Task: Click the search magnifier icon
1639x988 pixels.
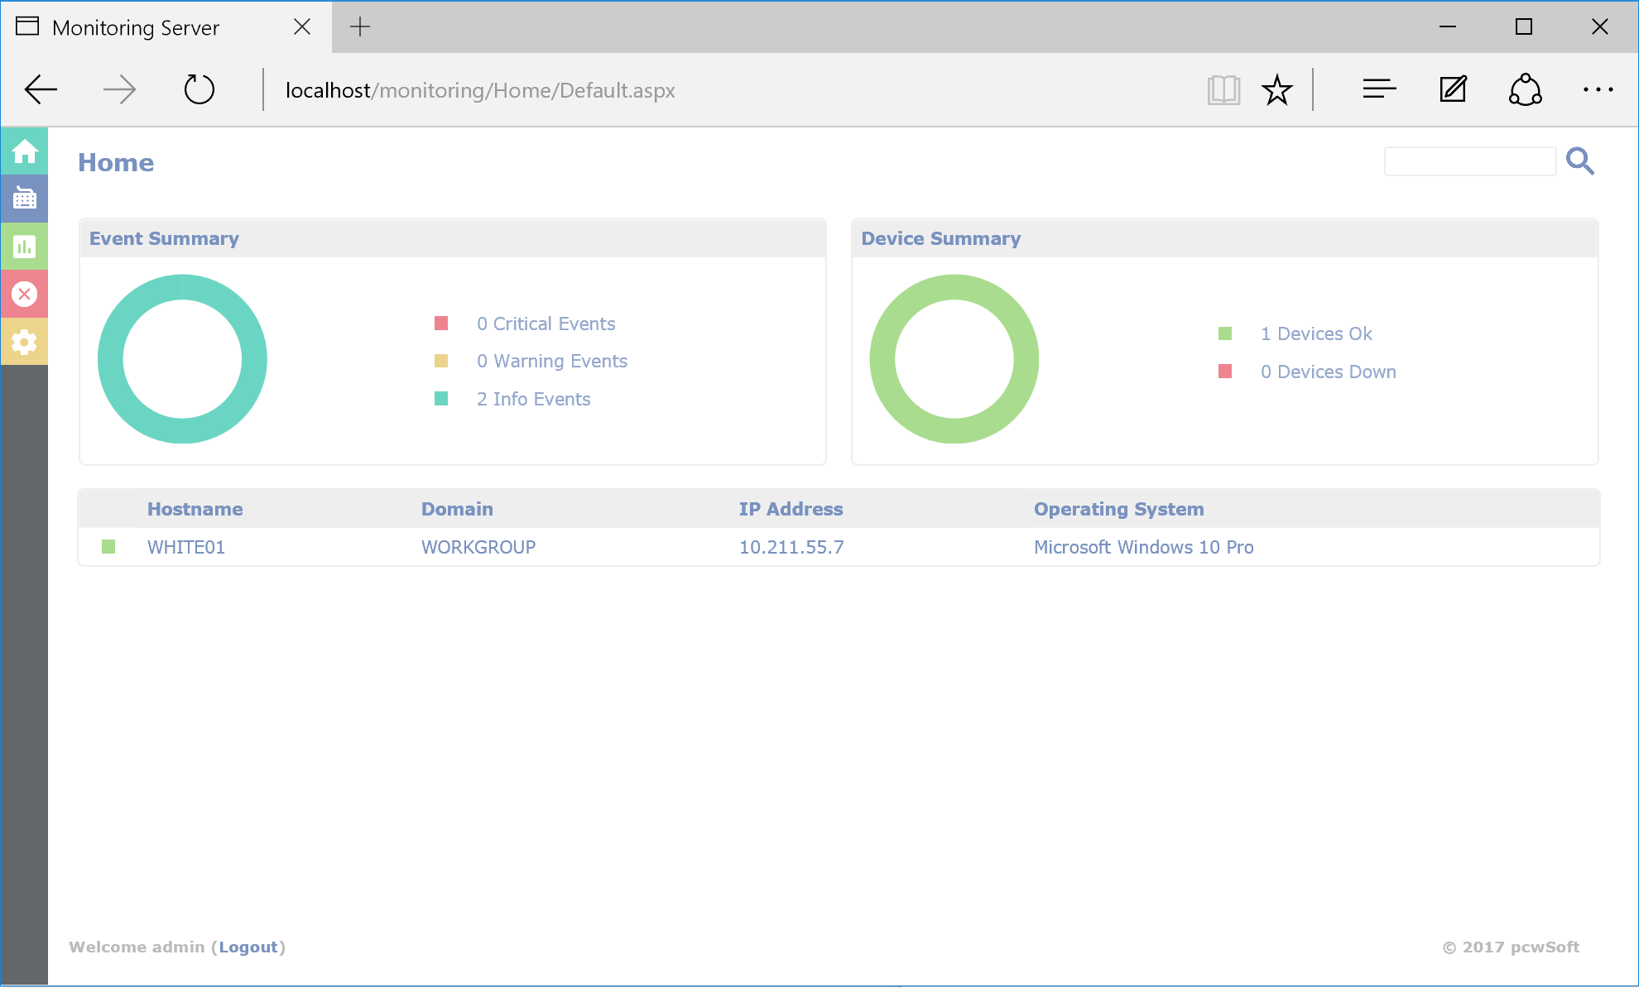Action: [x=1579, y=161]
